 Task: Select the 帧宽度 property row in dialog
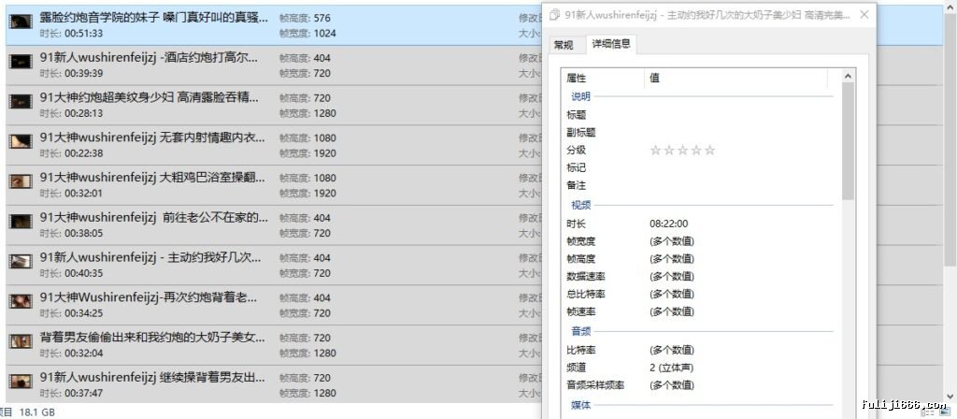click(x=699, y=241)
